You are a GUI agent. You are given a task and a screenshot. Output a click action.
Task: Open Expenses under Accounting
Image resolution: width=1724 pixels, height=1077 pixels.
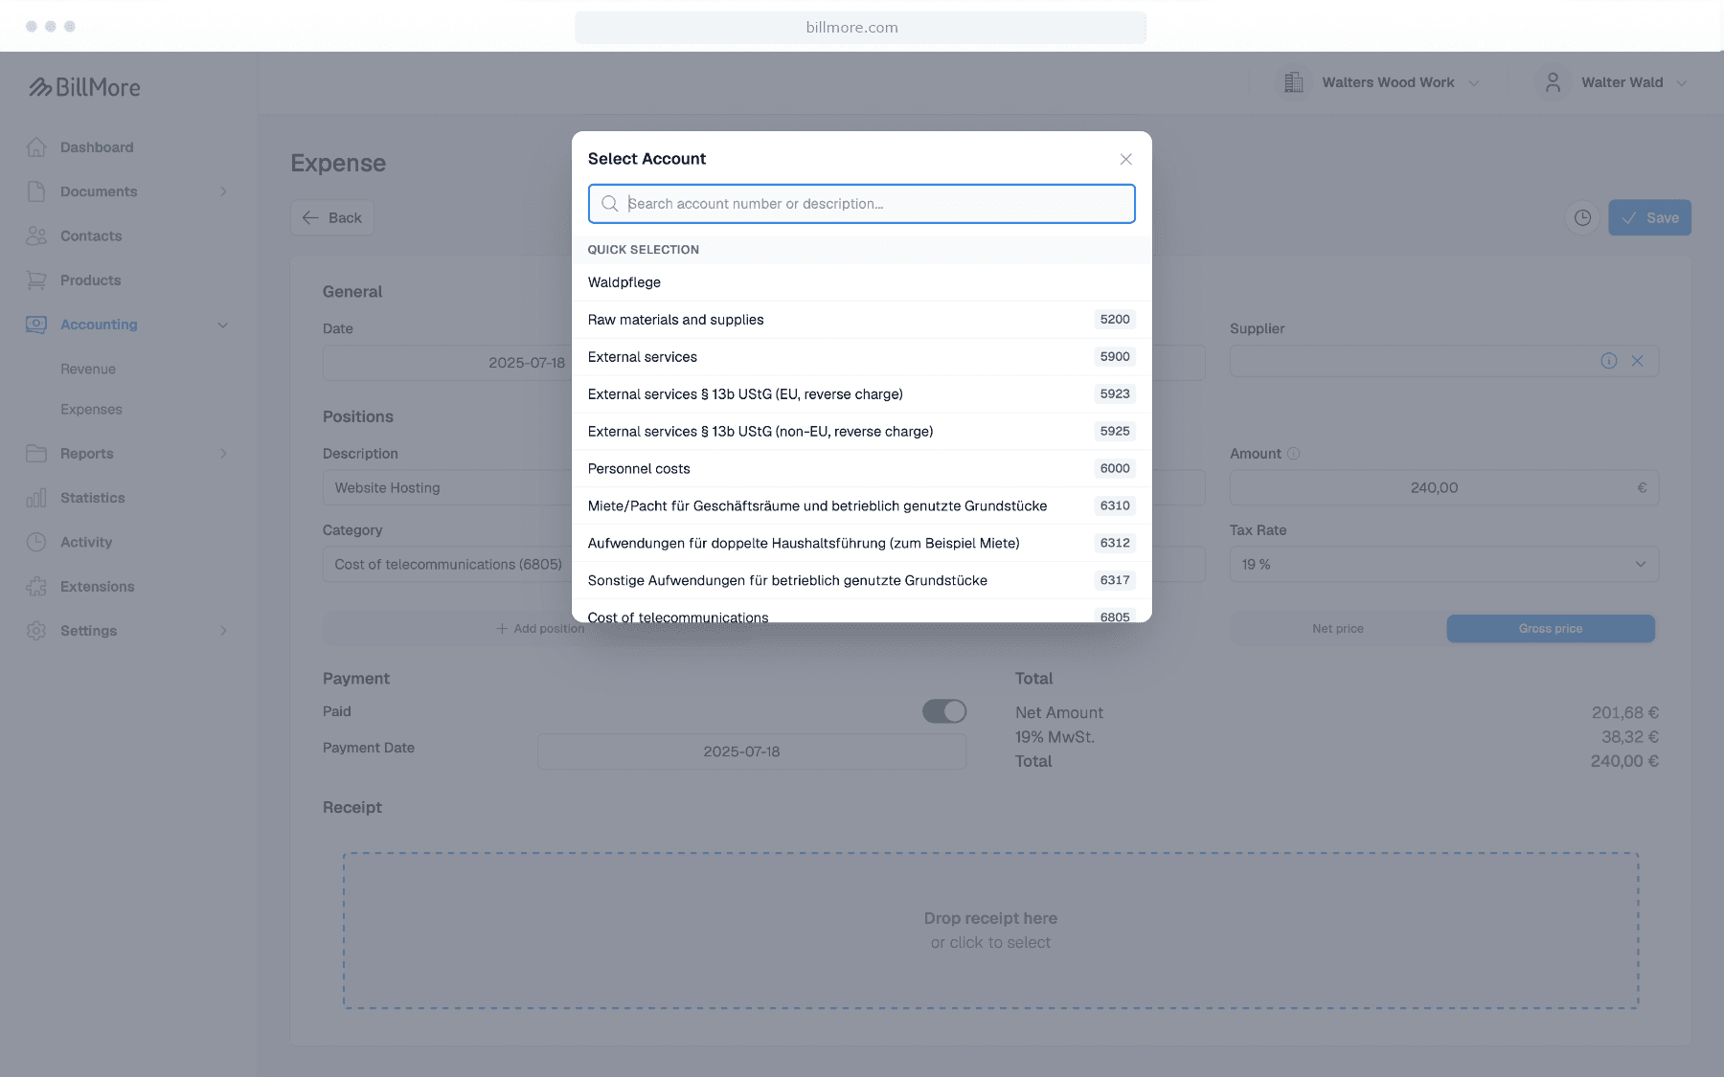point(91,409)
